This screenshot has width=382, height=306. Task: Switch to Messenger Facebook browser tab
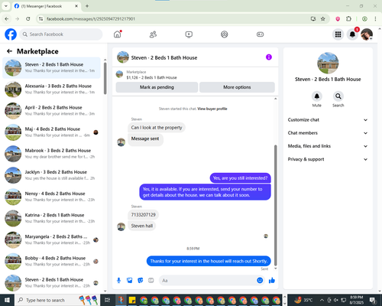pyautogui.click(x=46, y=6)
